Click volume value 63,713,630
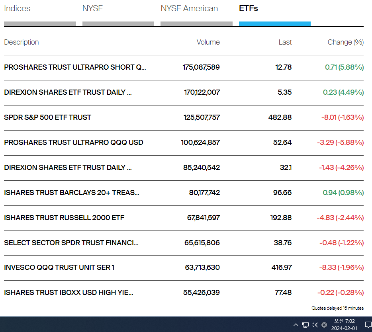This screenshot has height=332, width=372. pyautogui.click(x=202, y=268)
